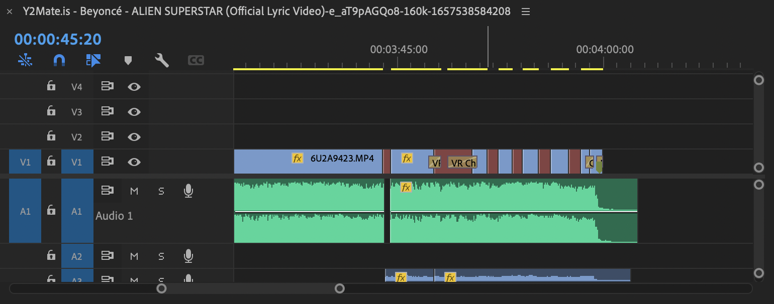Select the VR Ch transition on V1
Screen dimensions: 774x304
point(462,163)
